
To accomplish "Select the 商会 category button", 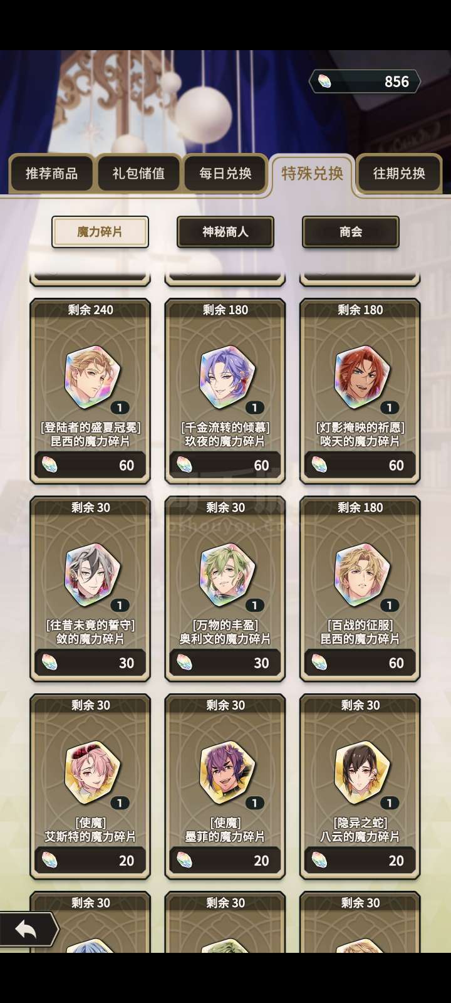I will [x=351, y=232].
